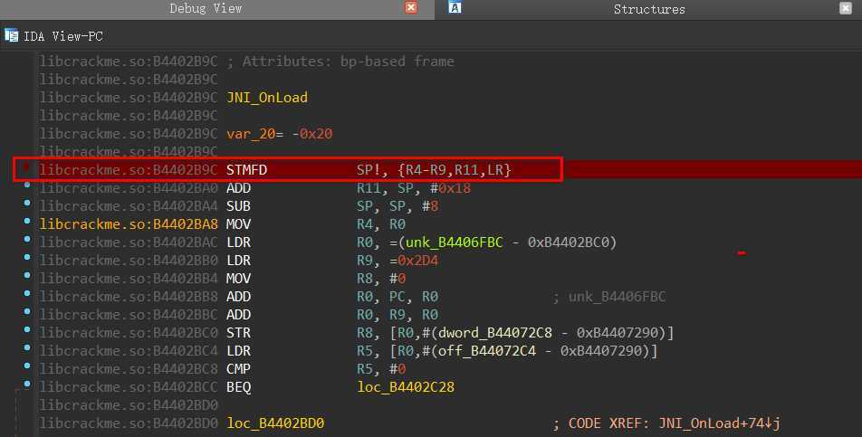Toggle breakpoint dot at B4402BC8 CMP line
Viewport: 862px width, 437px height.
click(x=26, y=366)
